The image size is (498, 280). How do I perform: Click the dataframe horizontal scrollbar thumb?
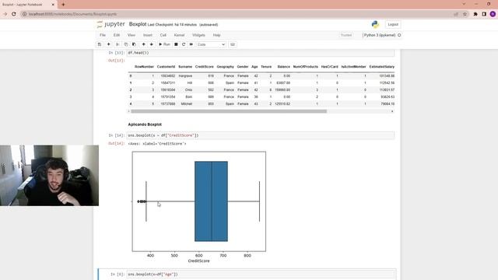(x=229, y=111)
